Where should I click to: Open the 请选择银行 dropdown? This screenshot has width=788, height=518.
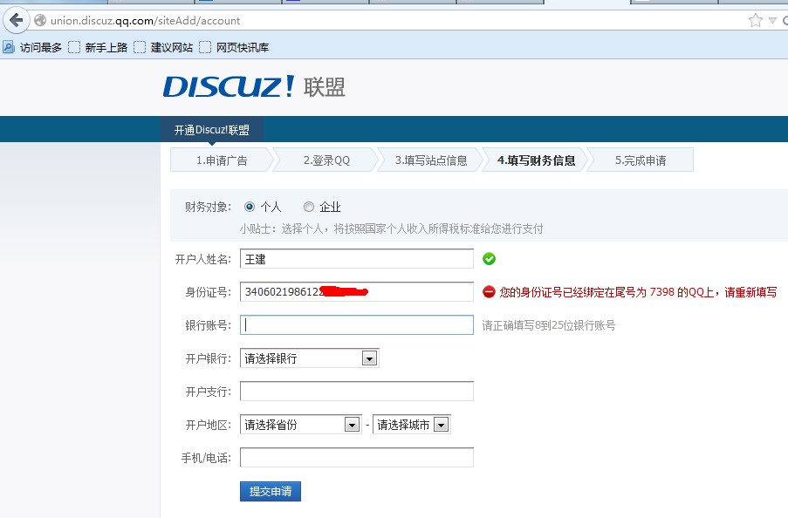[309, 358]
